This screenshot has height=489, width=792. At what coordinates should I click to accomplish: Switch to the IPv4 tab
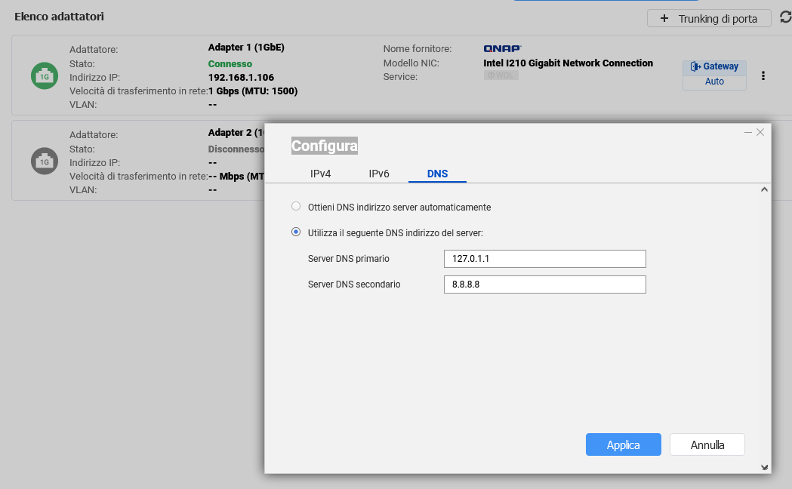[x=321, y=174]
